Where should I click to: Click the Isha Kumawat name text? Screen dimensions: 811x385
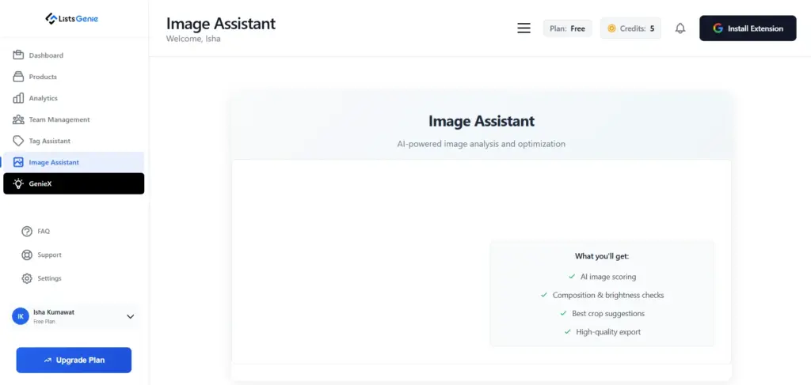[x=54, y=312]
